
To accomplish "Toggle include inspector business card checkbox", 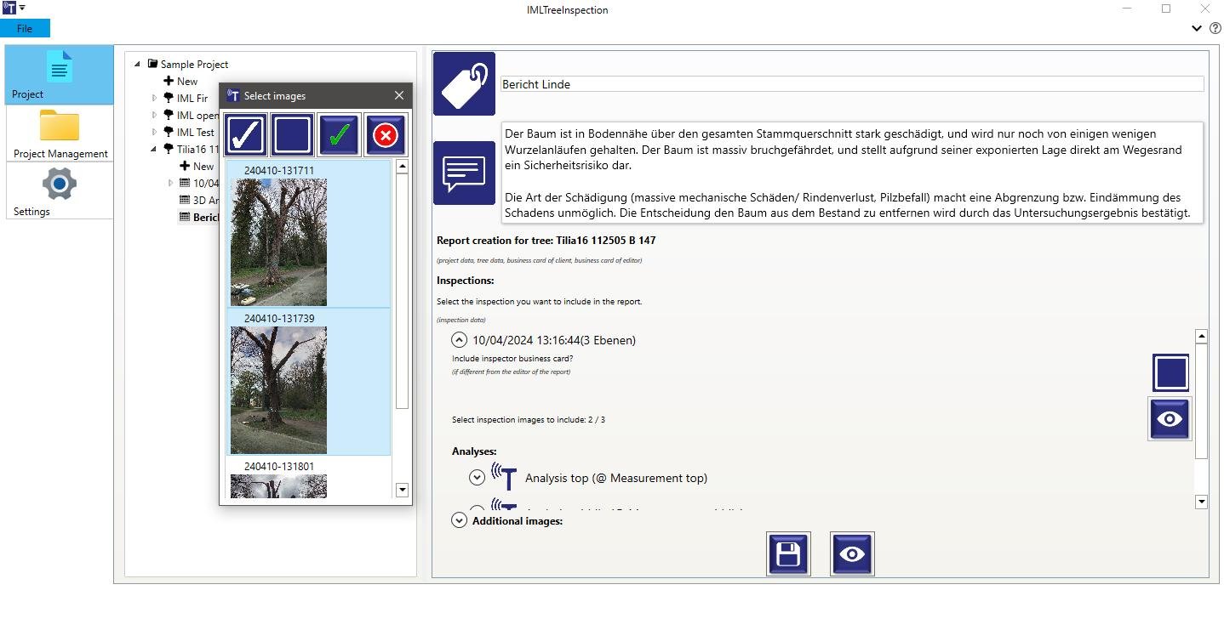I will (x=1170, y=372).
